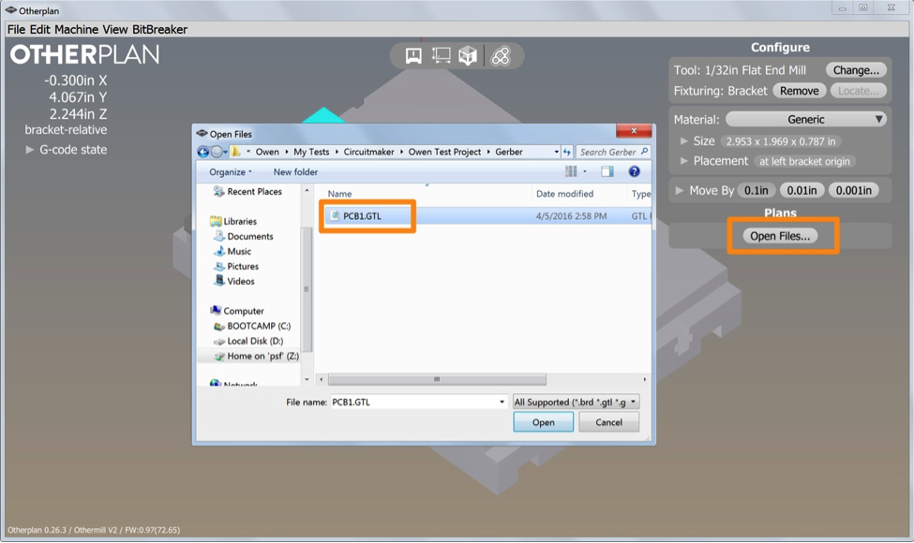This screenshot has height=543, width=914.
Task: Click Open to load PCB1.GTL
Action: pyautogui.click(x=544, y=422)
